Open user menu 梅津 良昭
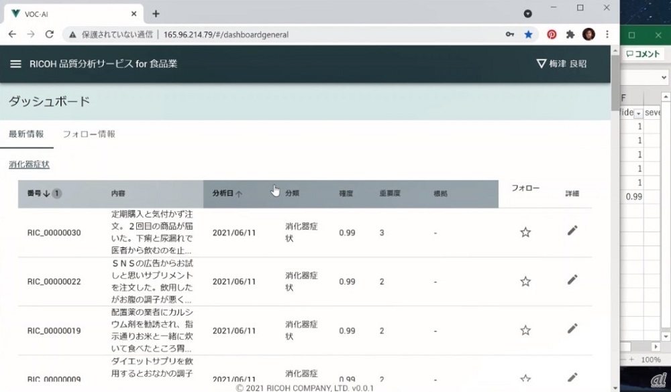The width and height of the screenshot is (671, 392). coord(562,64)
